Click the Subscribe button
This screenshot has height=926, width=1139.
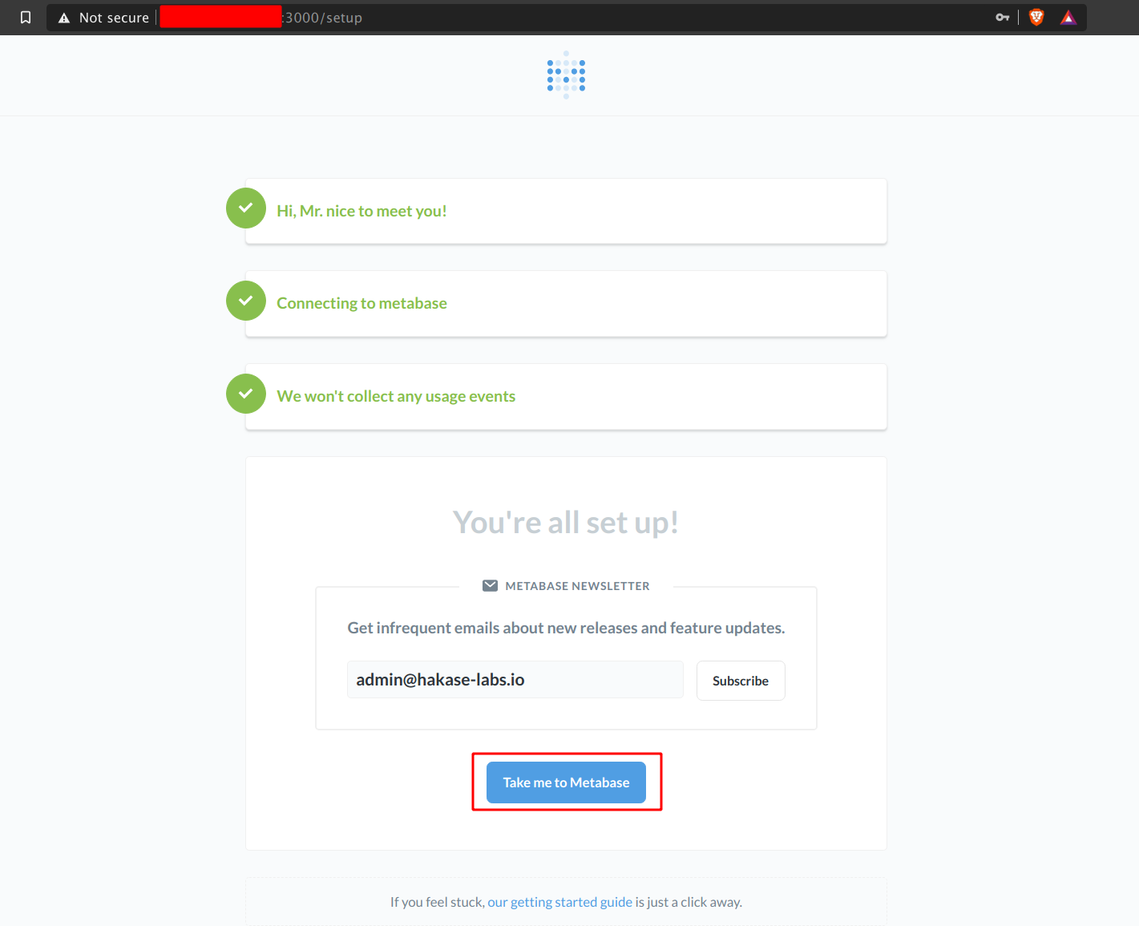741,681
